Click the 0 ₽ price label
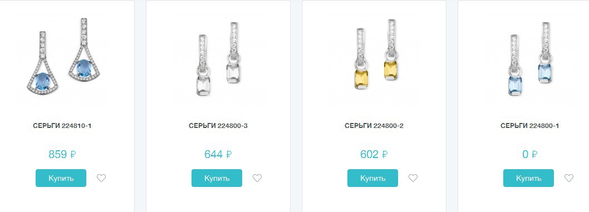 [x=529, y=154]
